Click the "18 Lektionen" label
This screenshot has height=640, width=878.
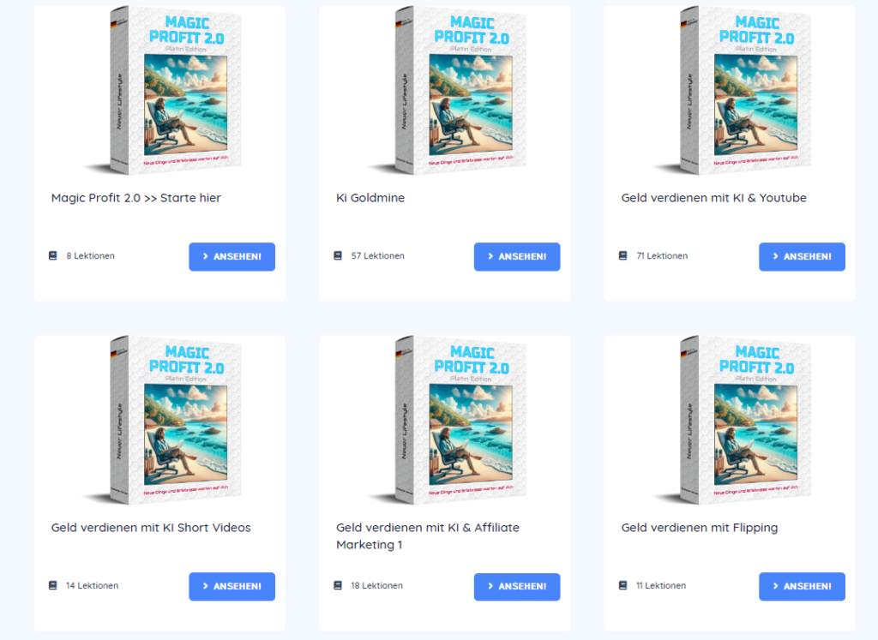click(377, 585)
